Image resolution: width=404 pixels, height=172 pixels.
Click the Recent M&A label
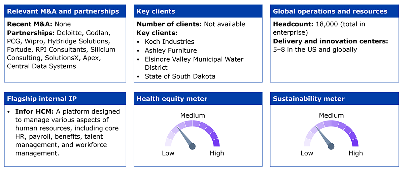pos(30,24)
